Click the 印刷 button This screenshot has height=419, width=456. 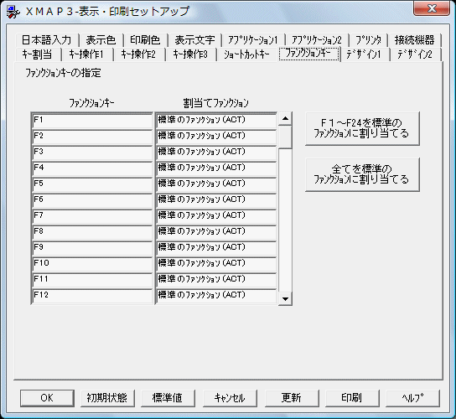point(352,398)
